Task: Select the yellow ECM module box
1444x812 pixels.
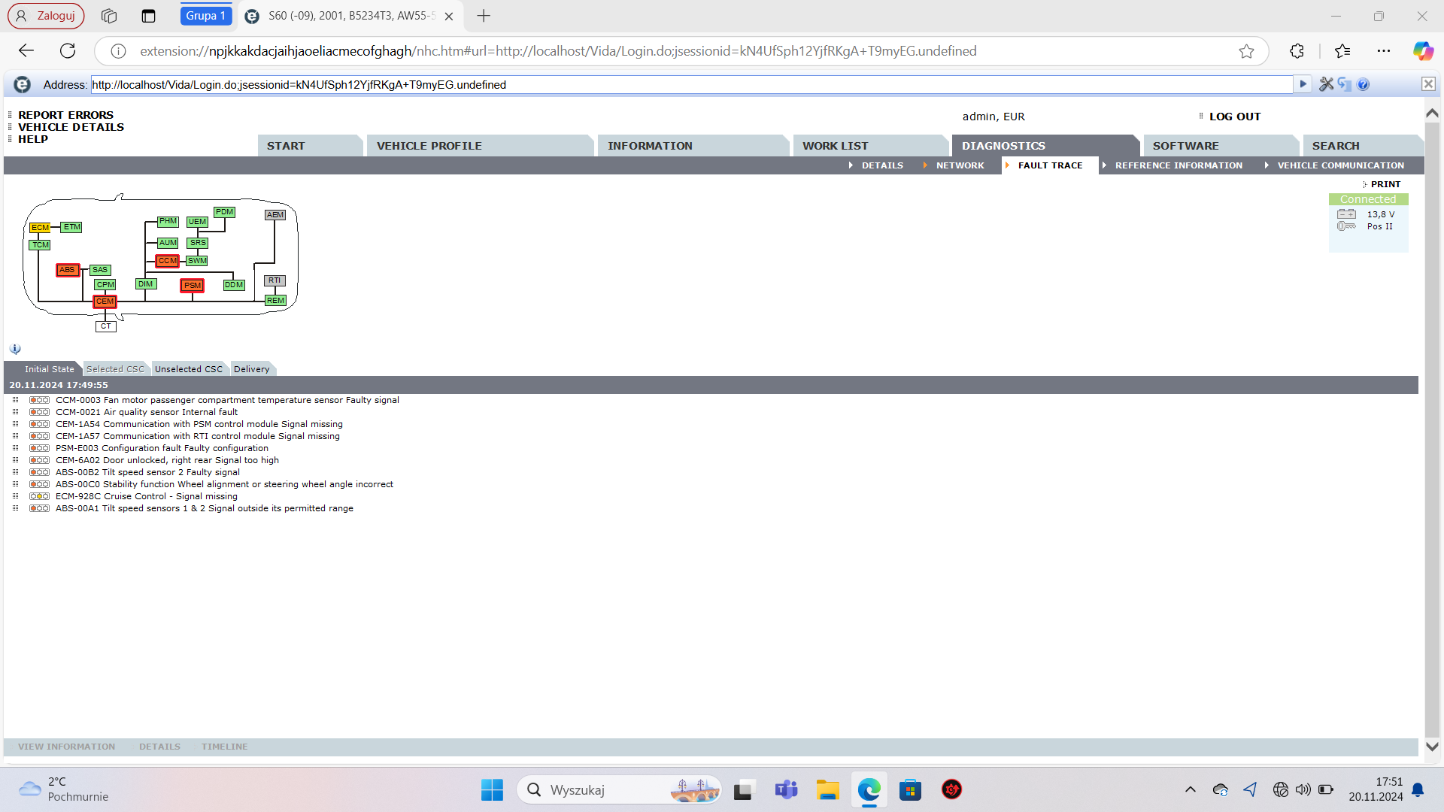Action: [x=40, y=228]
